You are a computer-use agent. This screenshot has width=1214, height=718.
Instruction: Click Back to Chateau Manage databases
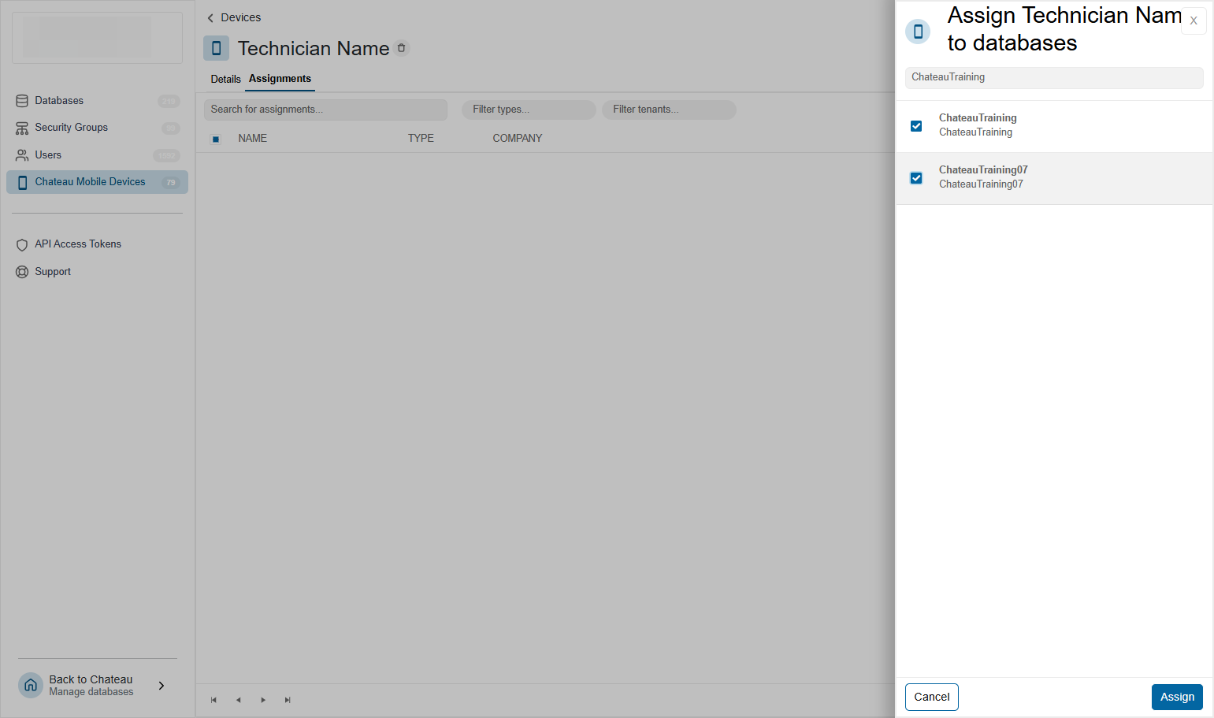tap(97, 686)
